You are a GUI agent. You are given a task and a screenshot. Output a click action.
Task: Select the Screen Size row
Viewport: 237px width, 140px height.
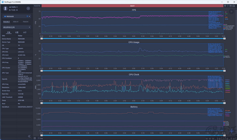click(x=17, y=91)
